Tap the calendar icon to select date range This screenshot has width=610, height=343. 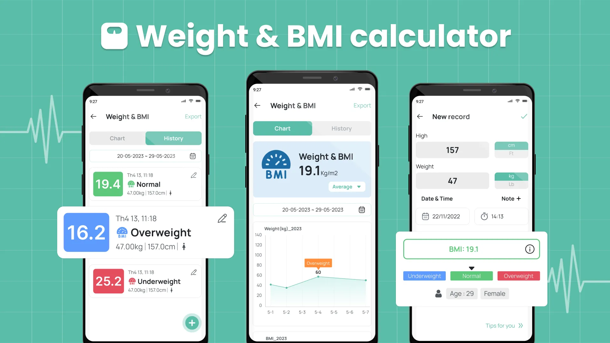point(362,209)
